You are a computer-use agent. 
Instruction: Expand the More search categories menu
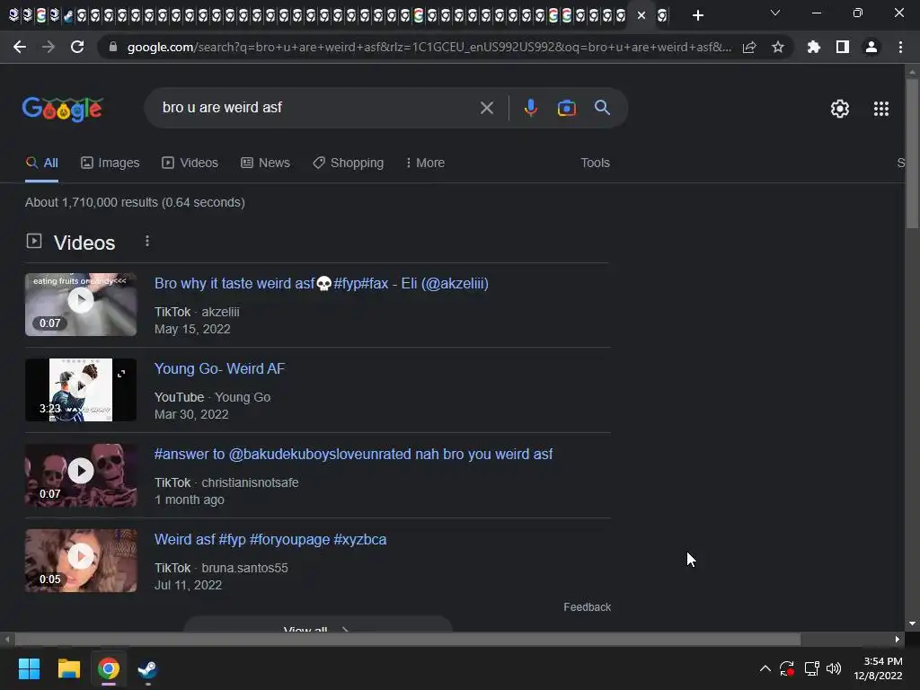coord(425,164)
